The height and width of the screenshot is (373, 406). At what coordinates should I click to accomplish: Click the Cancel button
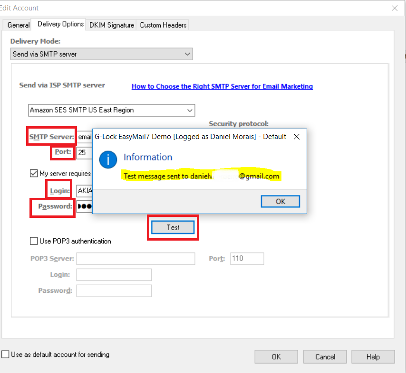click(x=325, y=357)
